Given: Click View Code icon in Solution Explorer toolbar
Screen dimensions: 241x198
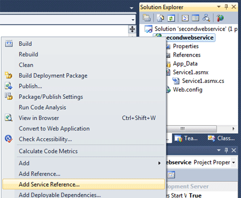Looking at the screenshot, I should pos(185,18).
